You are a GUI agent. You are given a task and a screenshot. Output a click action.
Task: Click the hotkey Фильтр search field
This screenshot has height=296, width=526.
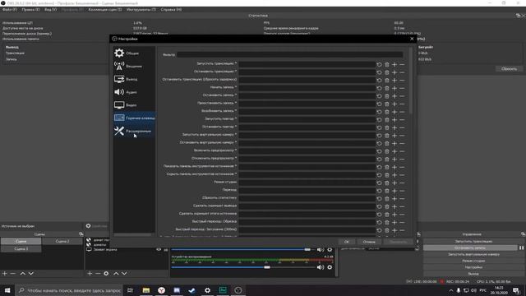point(290,54)
